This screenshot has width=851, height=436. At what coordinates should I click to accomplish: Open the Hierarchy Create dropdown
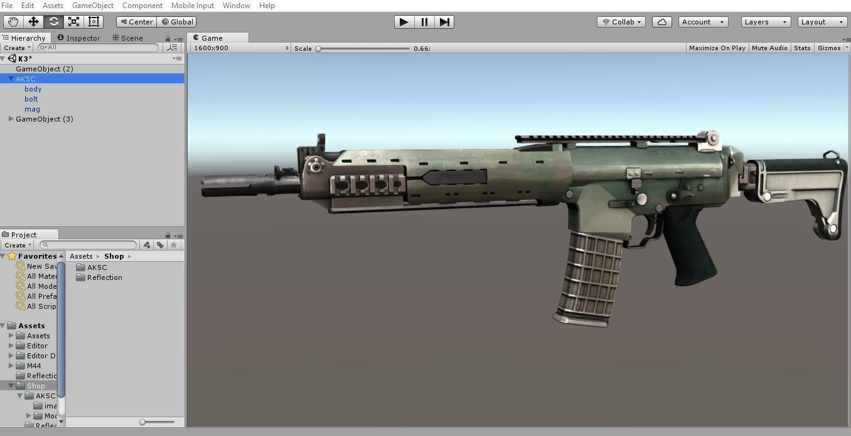pos(16,48)
